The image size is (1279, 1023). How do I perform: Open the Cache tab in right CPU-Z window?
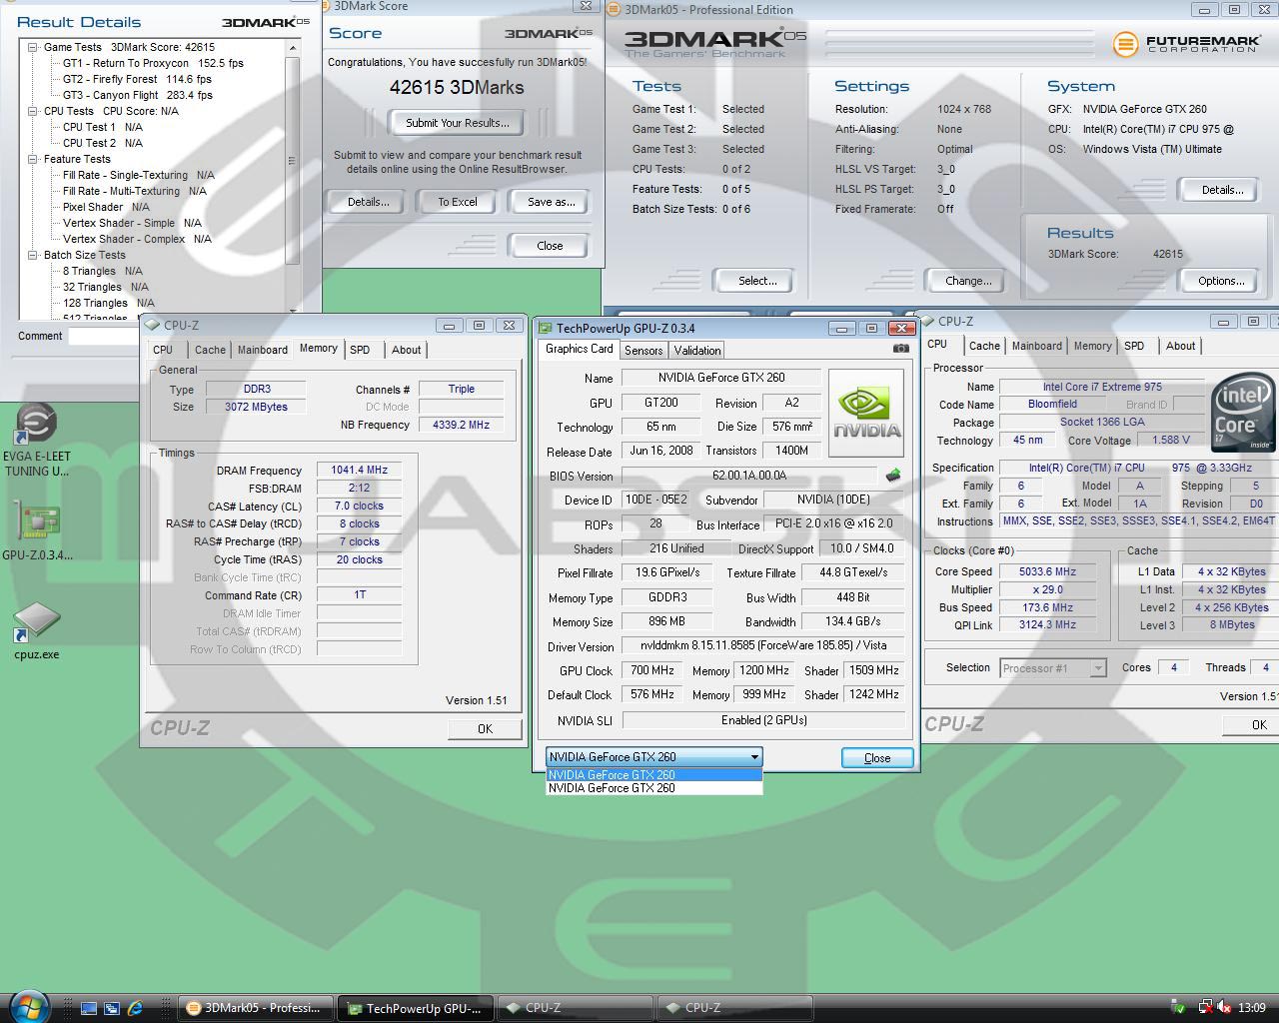[x=984, y=346]
